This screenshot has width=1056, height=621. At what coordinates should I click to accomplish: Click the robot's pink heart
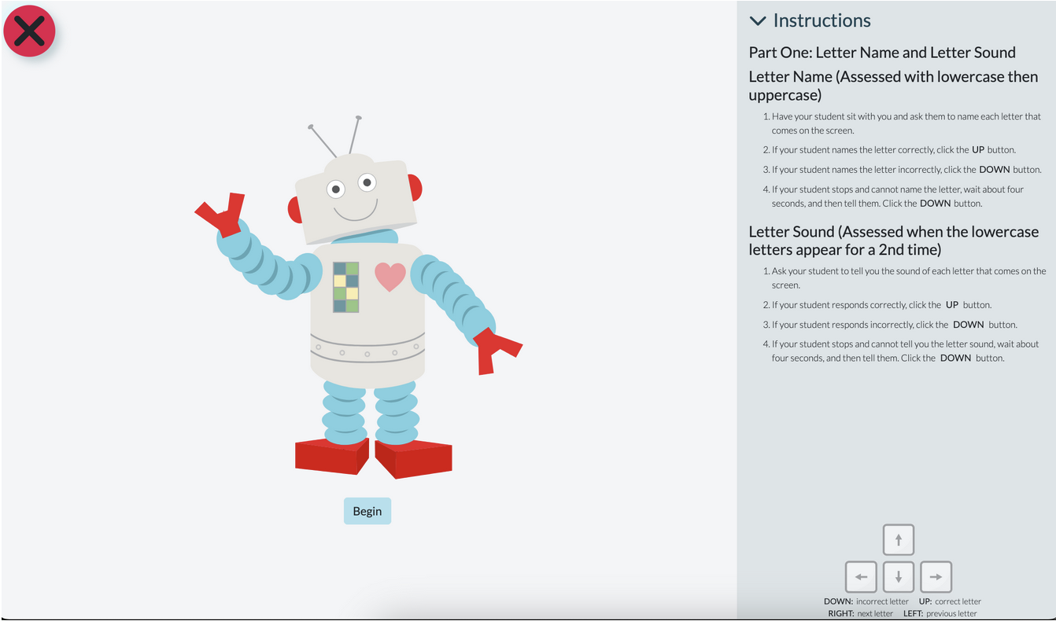click(x=390, y=277)
